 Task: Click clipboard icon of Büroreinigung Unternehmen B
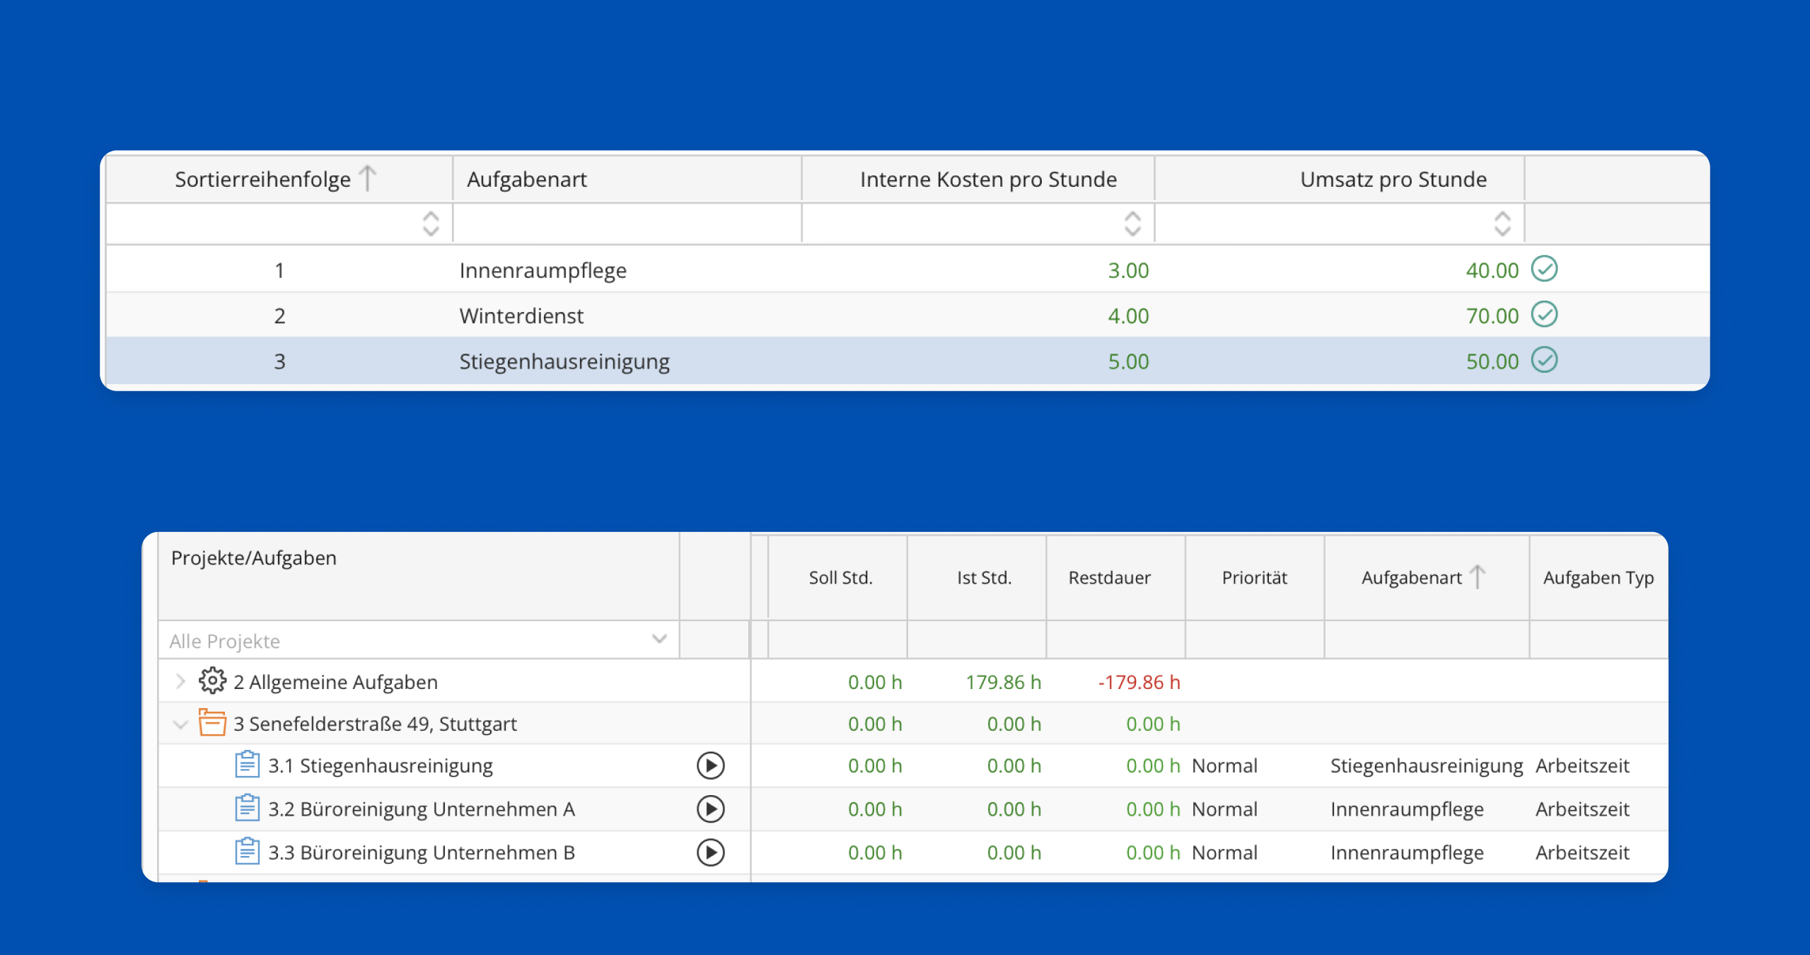[x=247, y=852]
